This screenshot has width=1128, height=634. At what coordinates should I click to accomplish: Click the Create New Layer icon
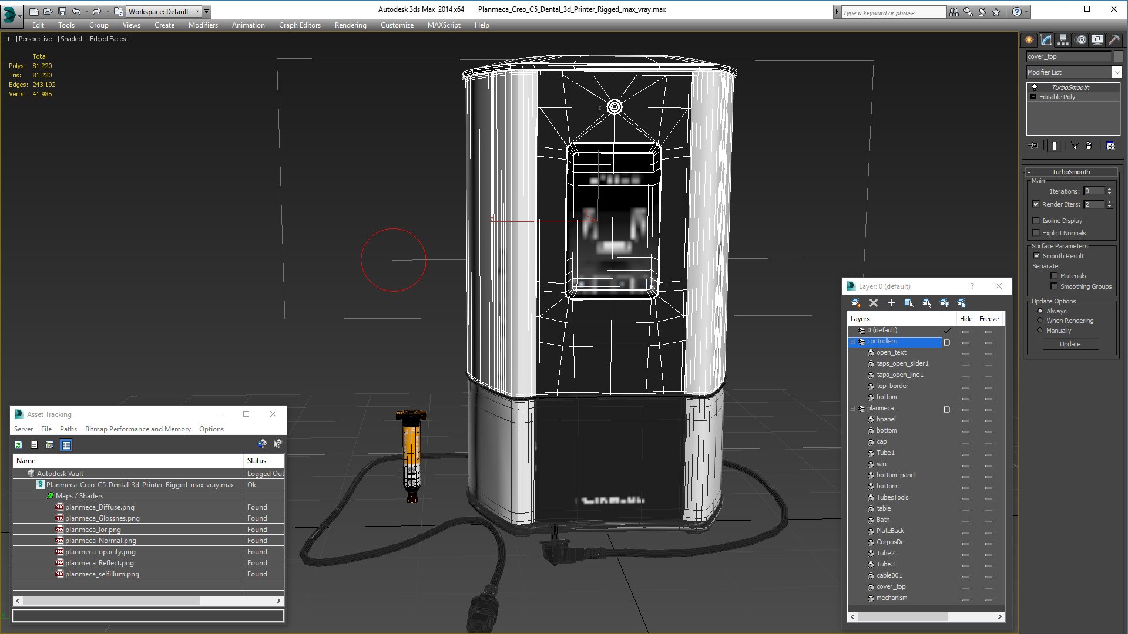[x=856, y=303]
